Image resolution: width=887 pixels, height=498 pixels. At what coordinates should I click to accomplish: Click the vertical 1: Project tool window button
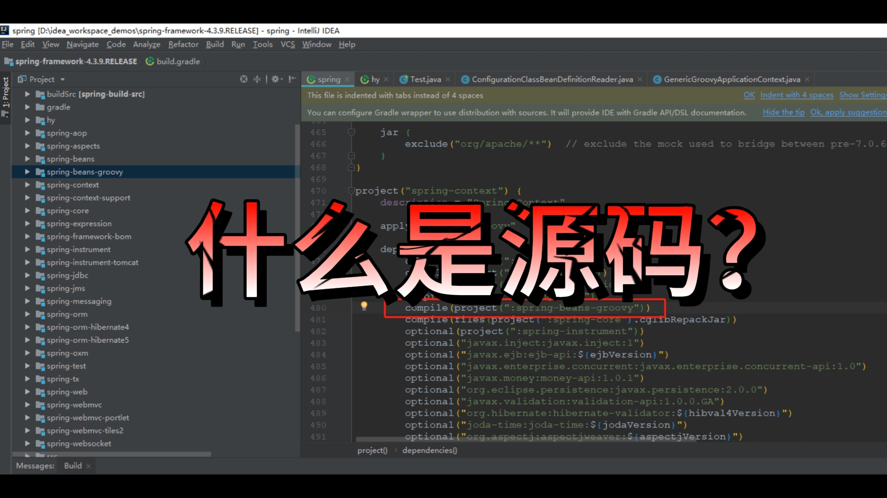(6, 97)
